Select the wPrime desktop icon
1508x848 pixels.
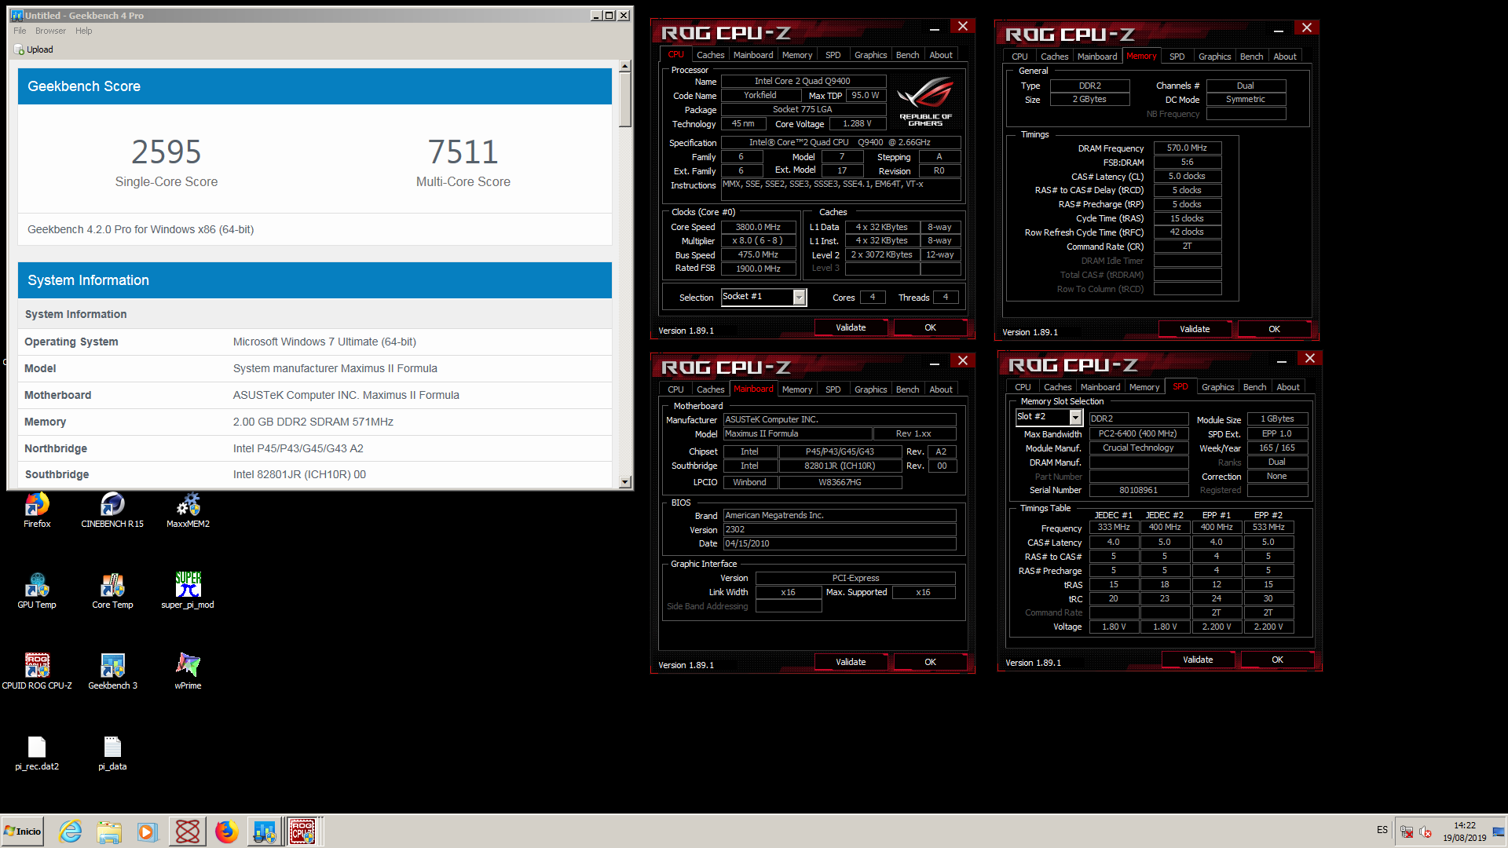point(188,672)
